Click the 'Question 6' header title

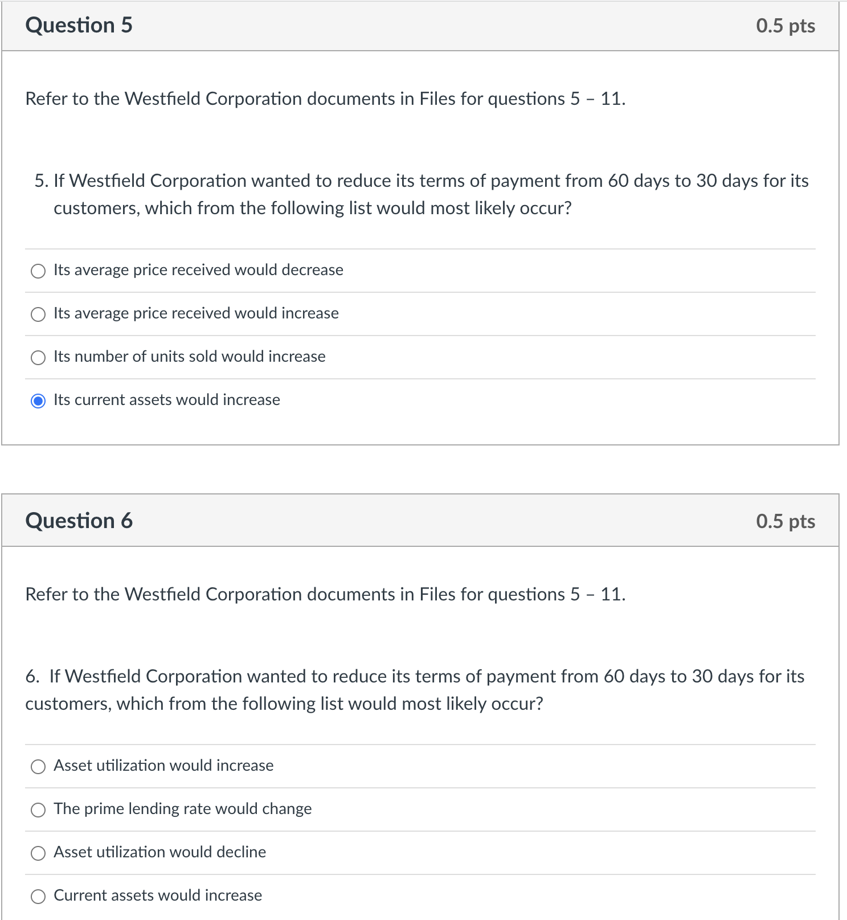click(79, 521)
